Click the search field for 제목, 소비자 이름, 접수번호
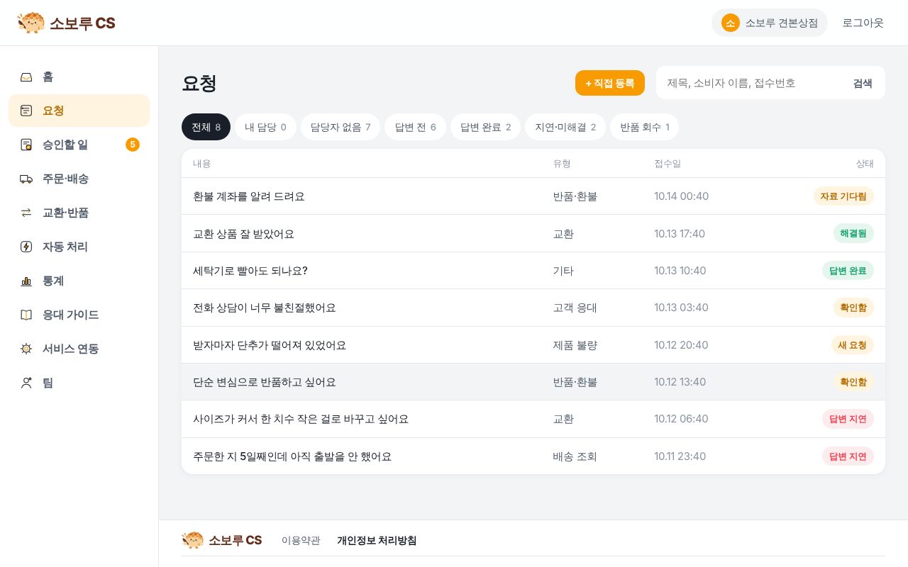908x567 pixels. coord(752,83)
